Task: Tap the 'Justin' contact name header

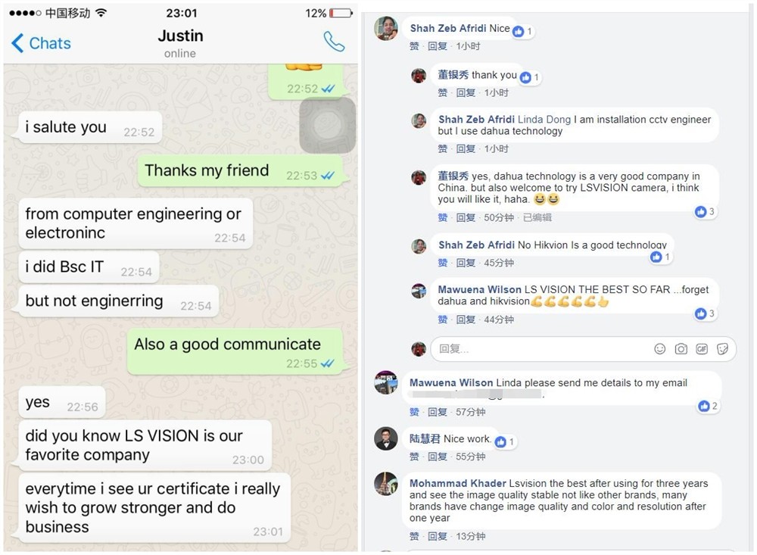Action: pos(181,36)
